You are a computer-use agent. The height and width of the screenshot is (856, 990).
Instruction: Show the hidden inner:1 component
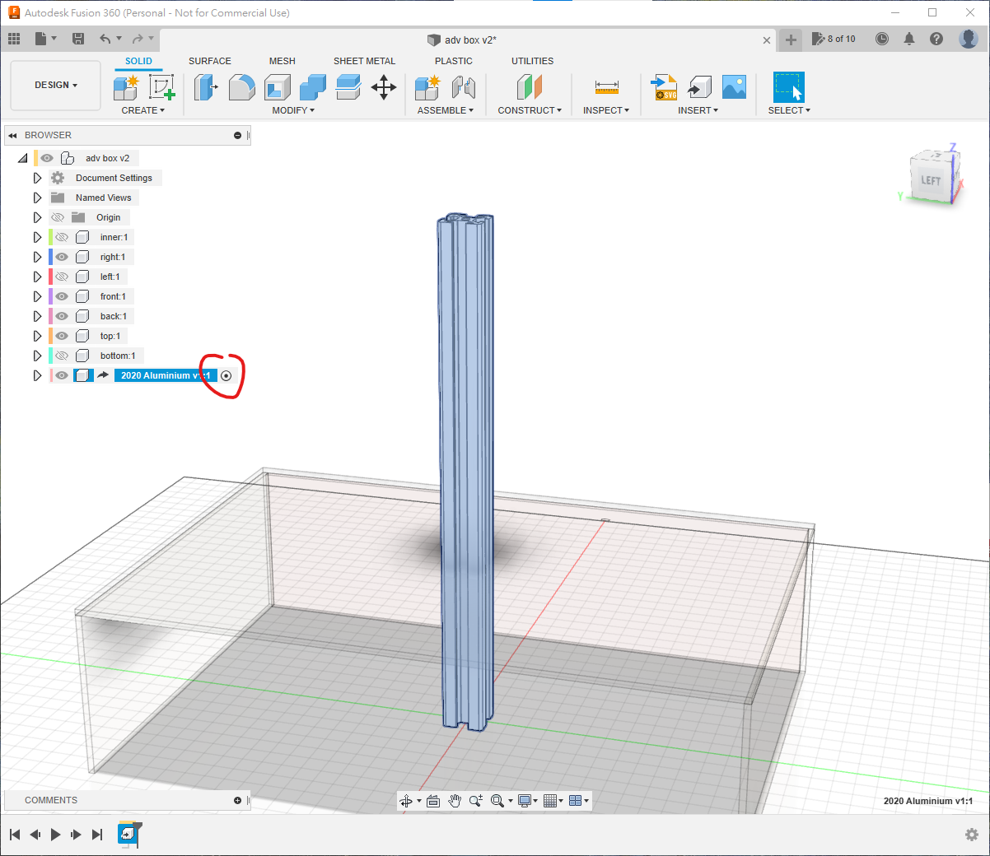(x=62, y=237)
